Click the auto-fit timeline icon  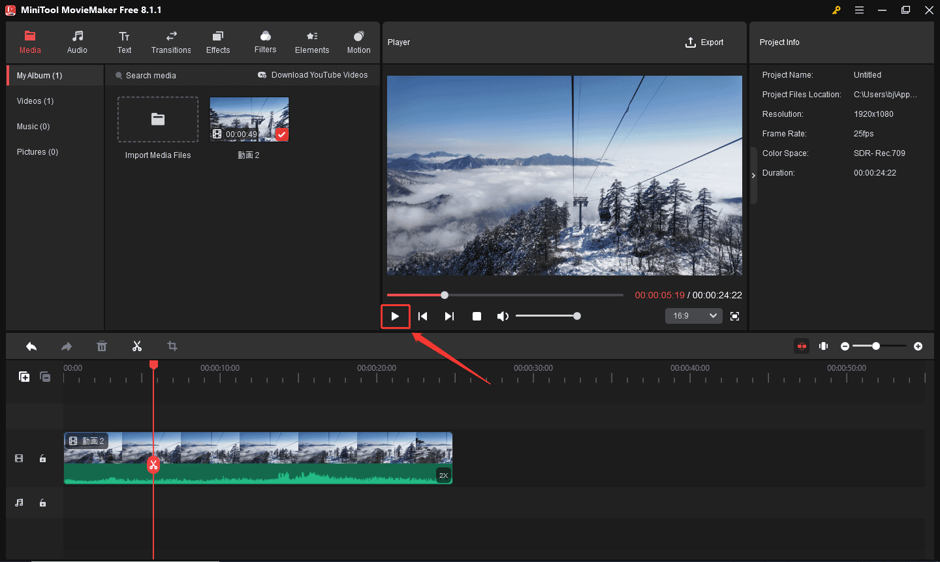pos(824,346)
